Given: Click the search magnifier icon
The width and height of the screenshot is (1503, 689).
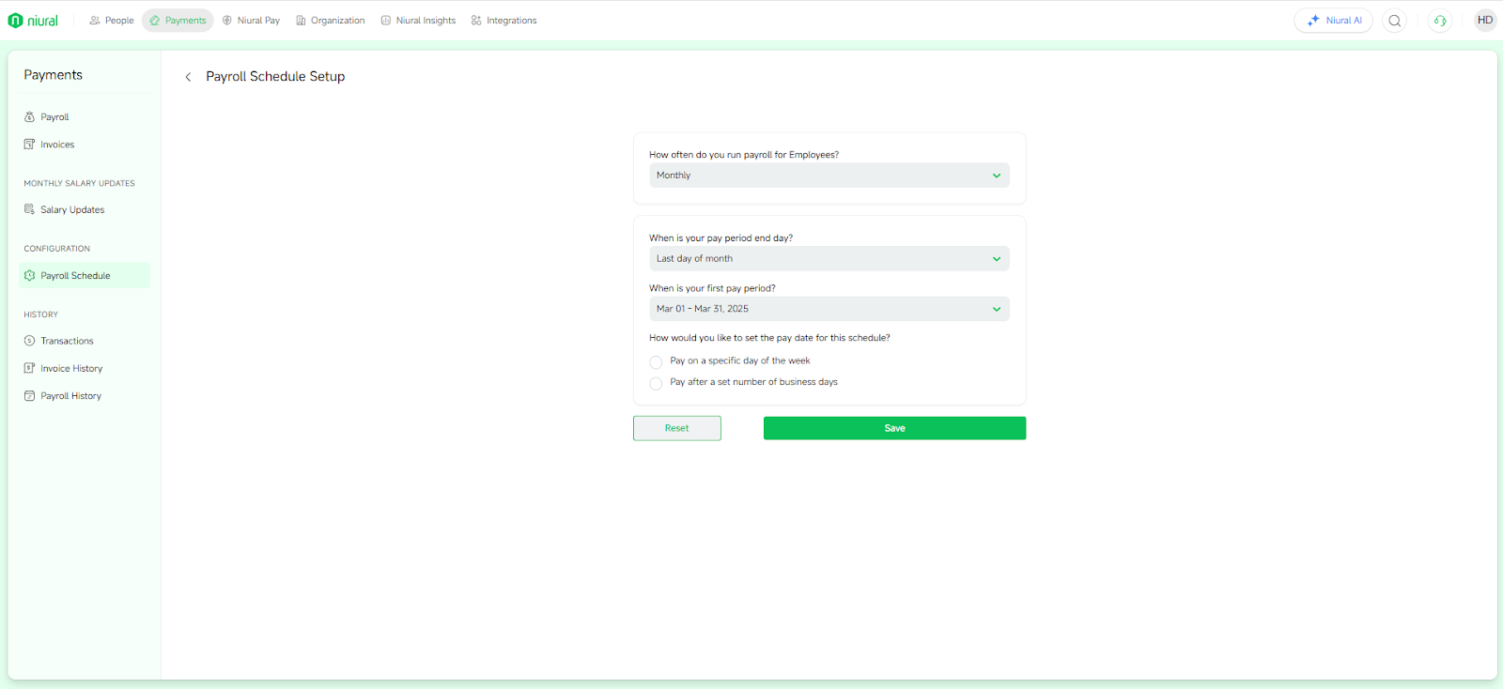Looking at the screenshot, I should [1395, 21].
